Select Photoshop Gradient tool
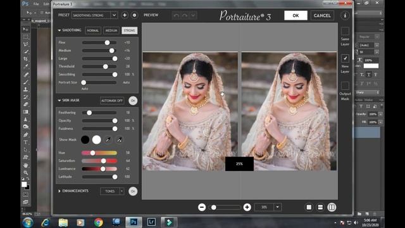405x228 pixels. 25,112
